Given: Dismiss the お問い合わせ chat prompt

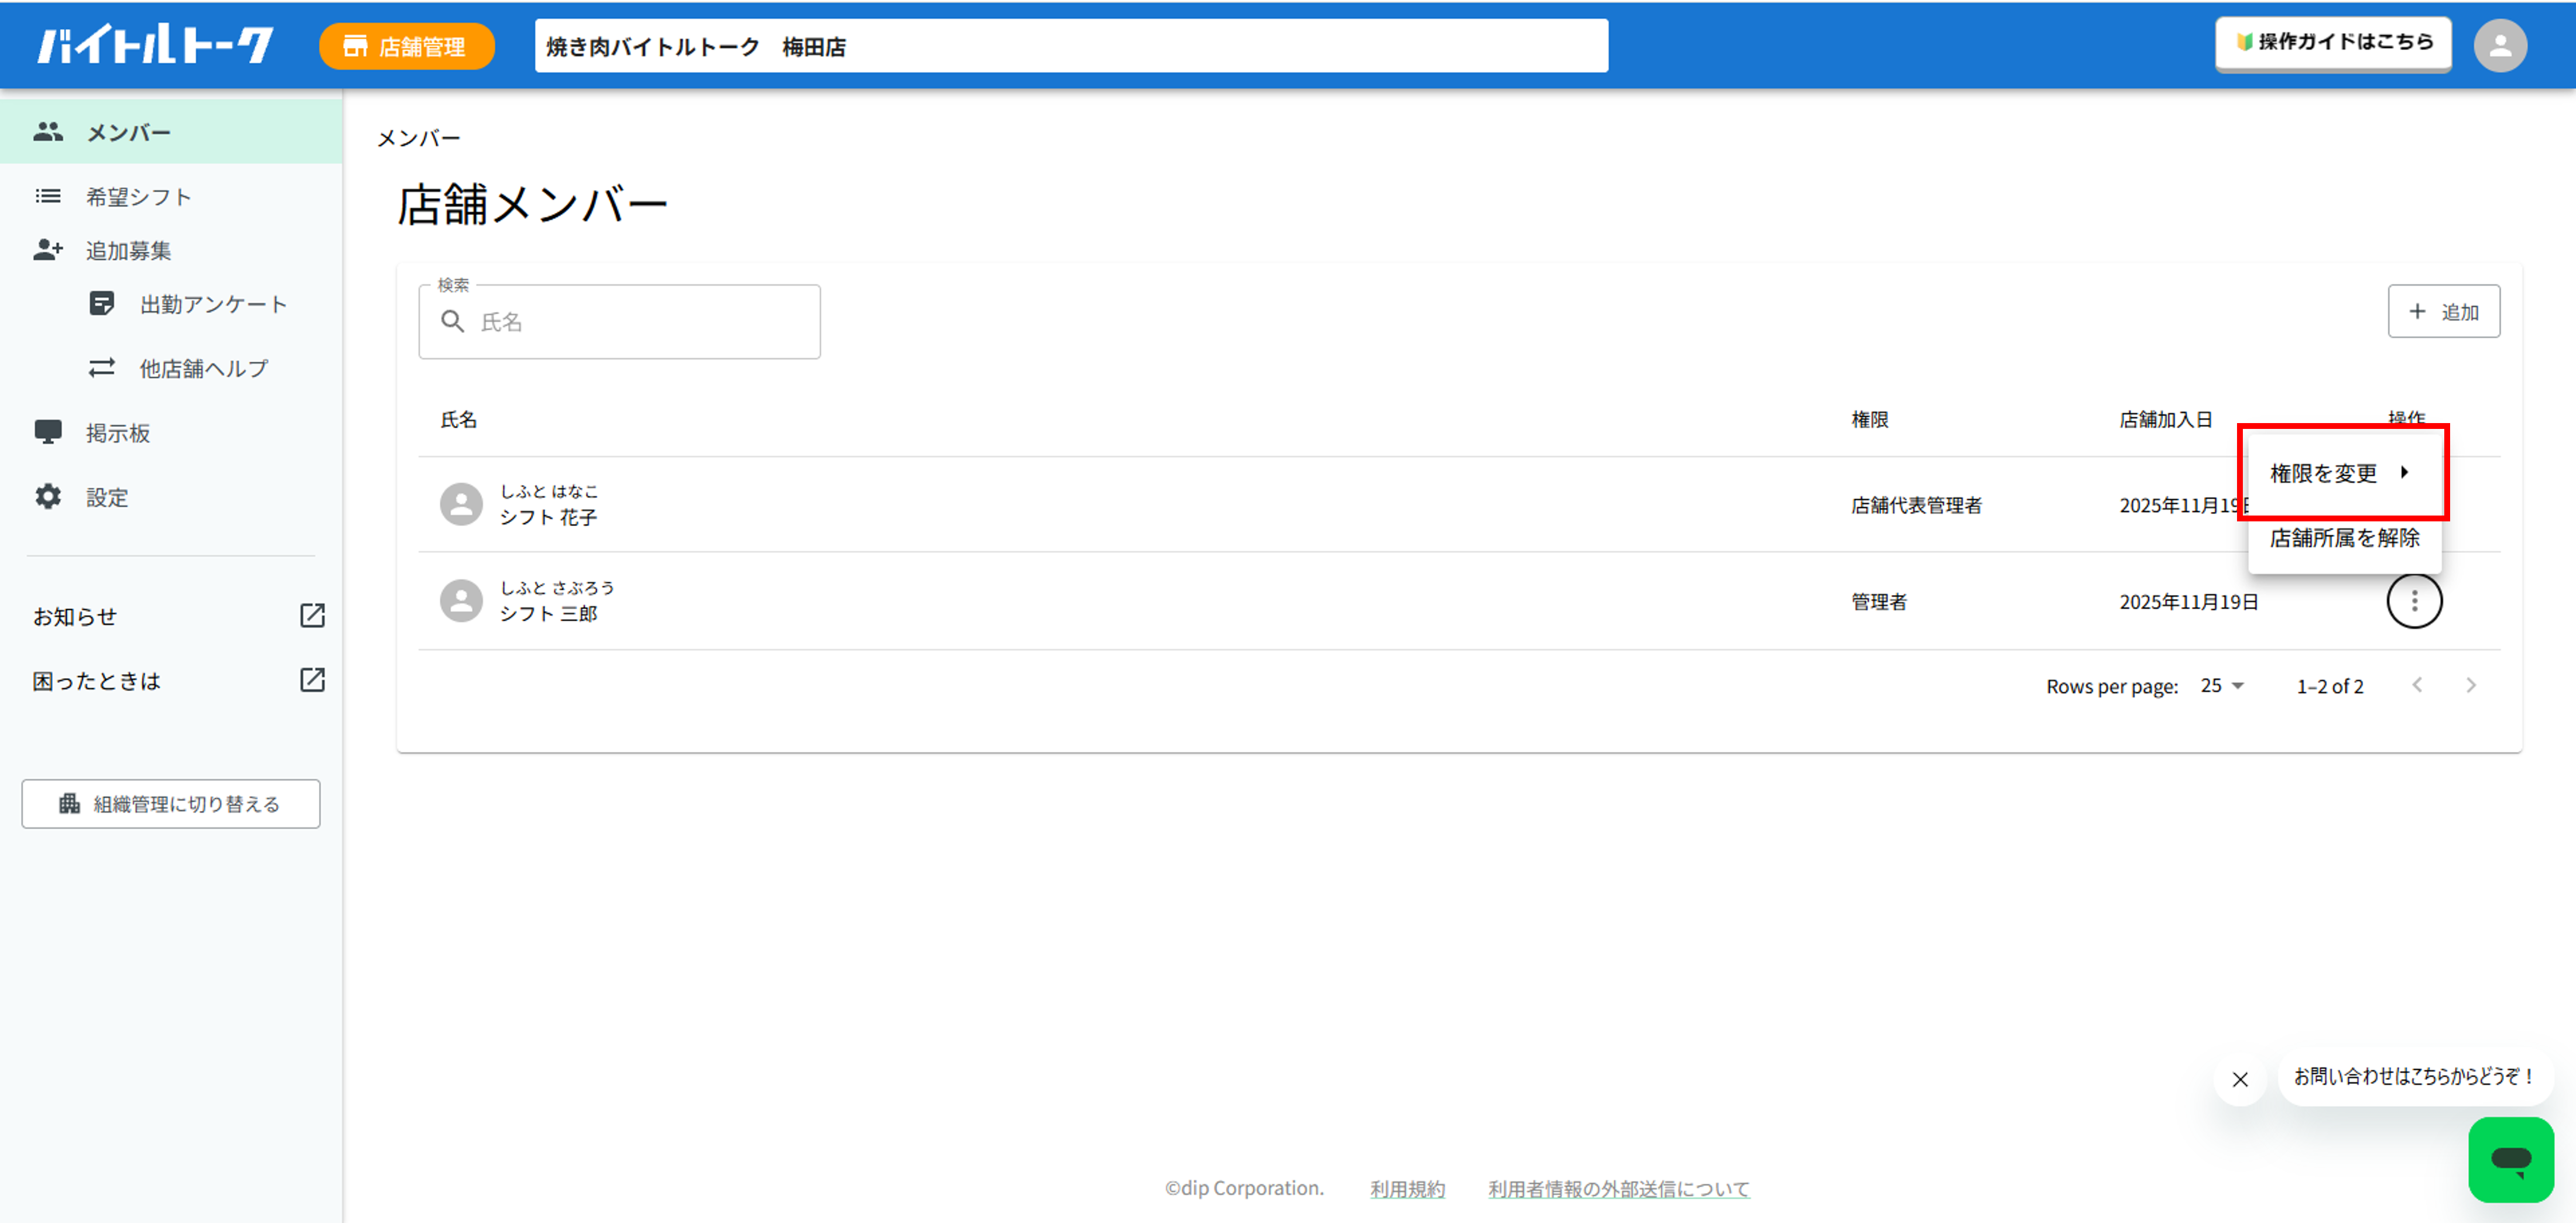Looking at the screenshot, I should tap(2240, 1079).
